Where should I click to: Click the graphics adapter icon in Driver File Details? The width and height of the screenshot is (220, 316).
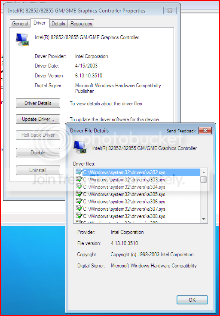[x=80, y=147]
